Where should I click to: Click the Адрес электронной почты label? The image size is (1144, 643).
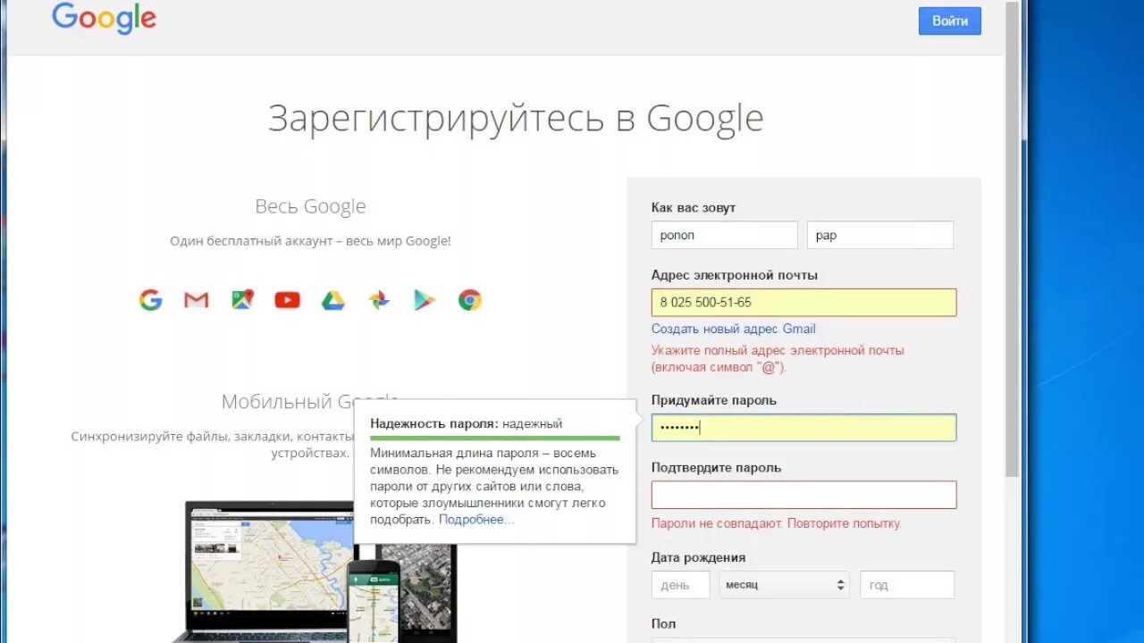click(x=735, y=275)
